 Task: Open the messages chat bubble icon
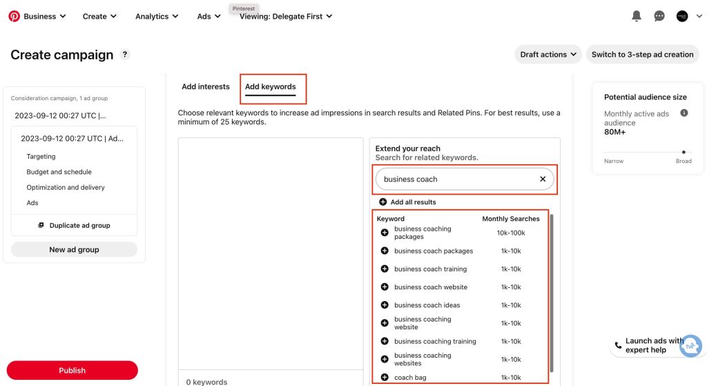pos(659,17)
